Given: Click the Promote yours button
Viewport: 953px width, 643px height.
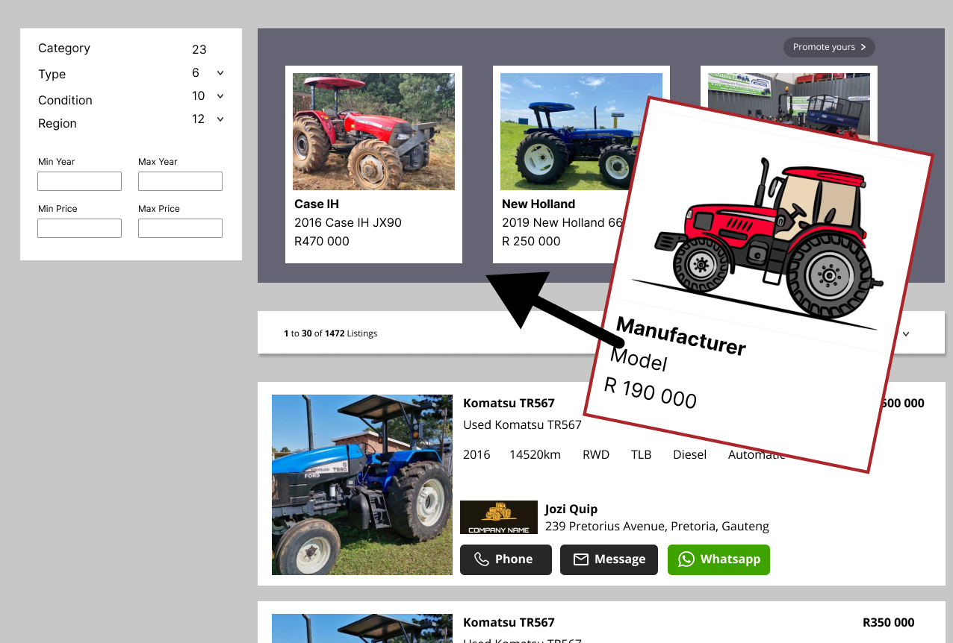Looking at the screenshot, I should pyautogui.click(x=828, y=47).
